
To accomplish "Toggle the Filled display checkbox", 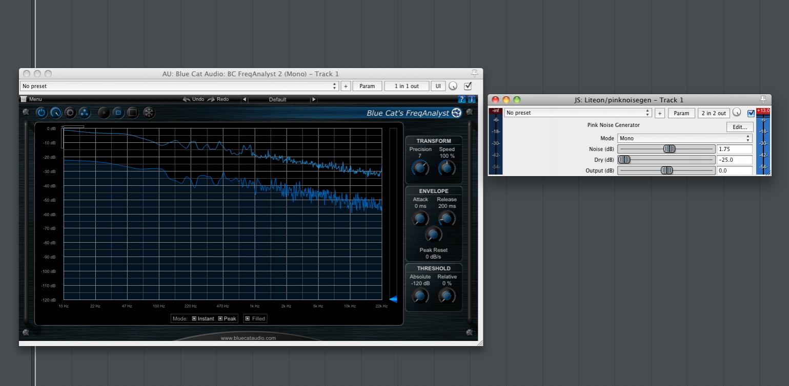I will (x=247, y=318).
